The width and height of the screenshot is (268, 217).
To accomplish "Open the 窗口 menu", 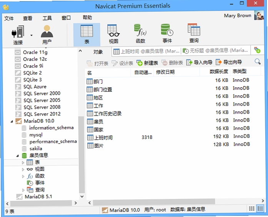I will coord(66,18).
